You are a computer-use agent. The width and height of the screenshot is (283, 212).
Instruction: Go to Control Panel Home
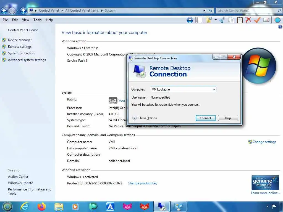[23, 30]
